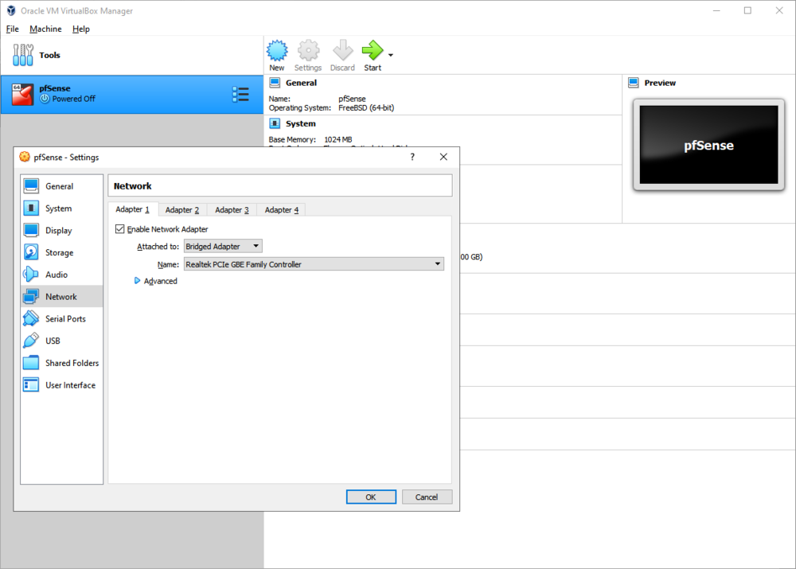This screenshot has width=796, height=569.
Task: Open the adapter Name dropdown
Action: (314, 263)
